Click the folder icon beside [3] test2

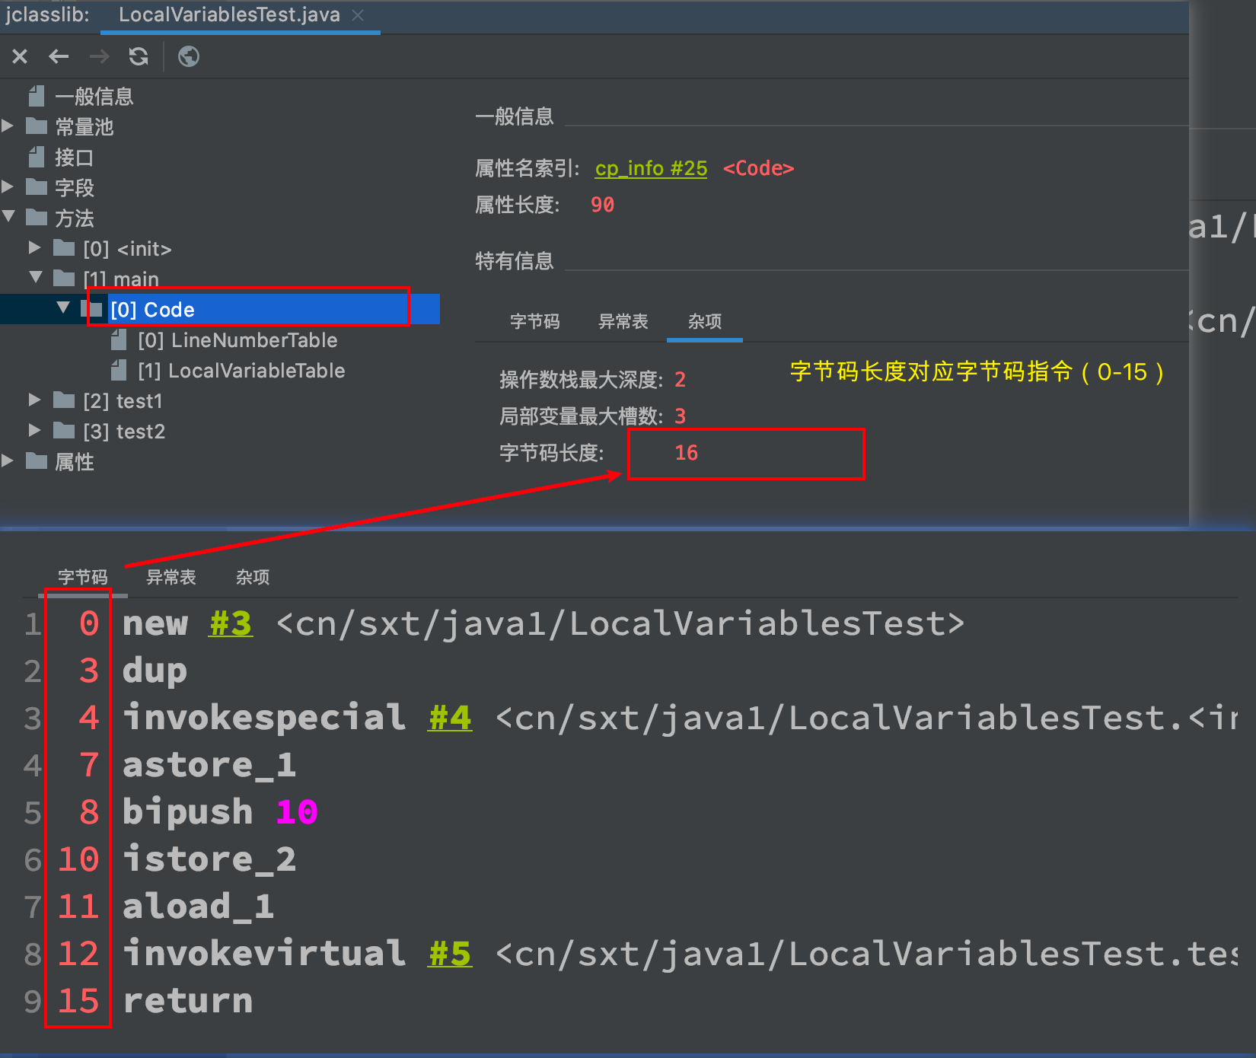(x=64, y=431)
